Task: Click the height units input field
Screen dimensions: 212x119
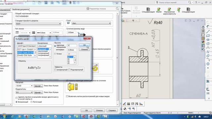Action: click(72, 46)
